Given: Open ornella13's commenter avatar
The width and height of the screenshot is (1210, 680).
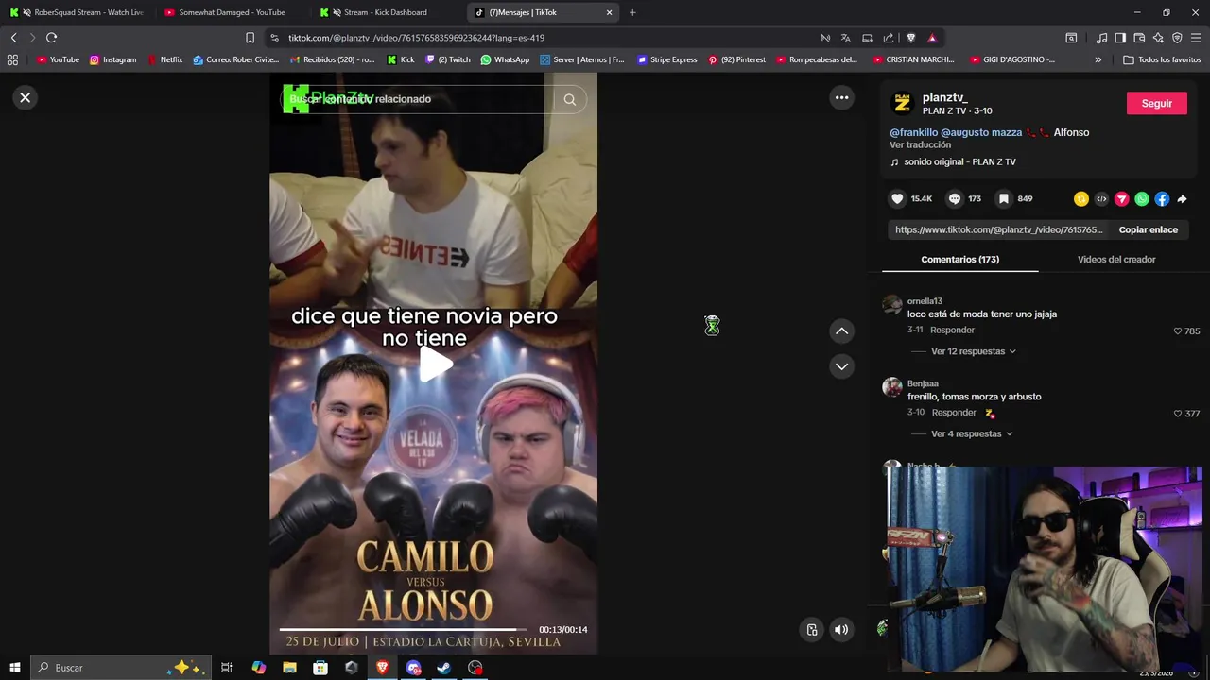Looking at the screenshot, I should (x=892, y=304).
